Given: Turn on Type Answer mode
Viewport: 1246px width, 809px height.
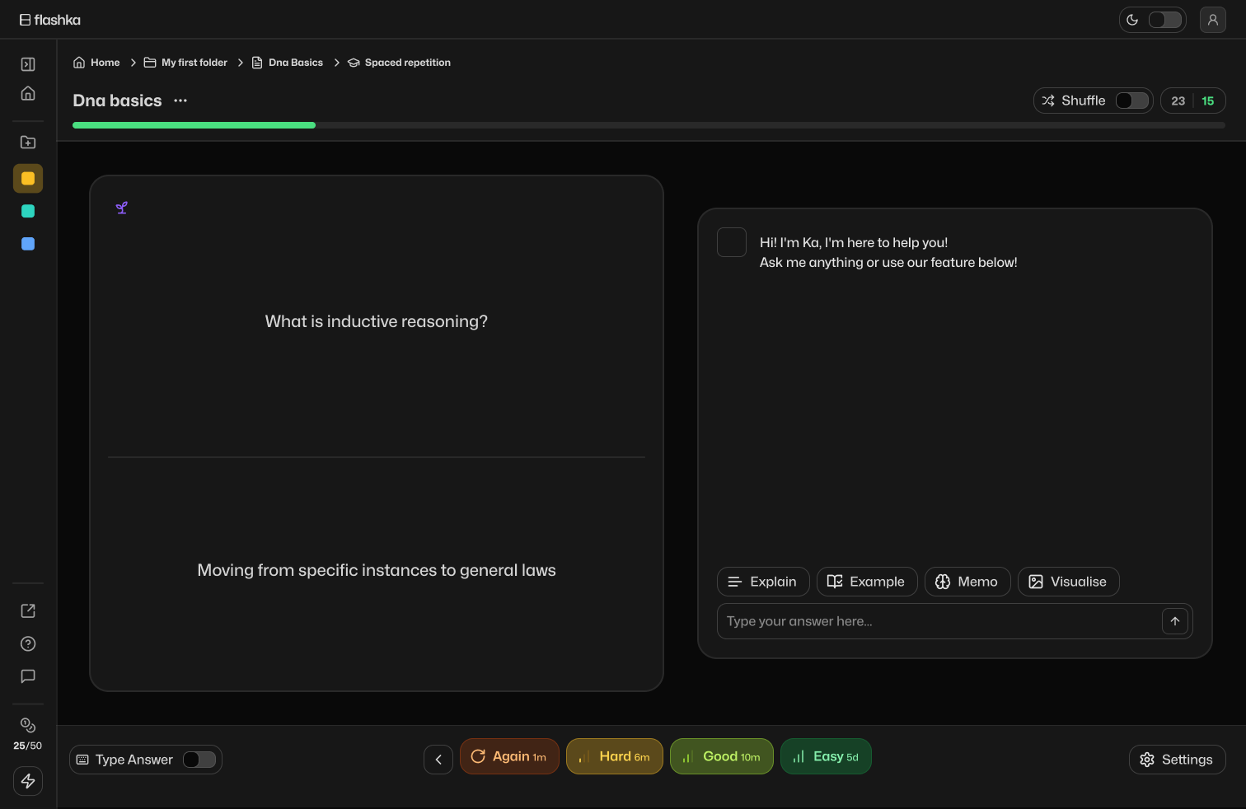Looking at the screenshot, I should point(199,760).
